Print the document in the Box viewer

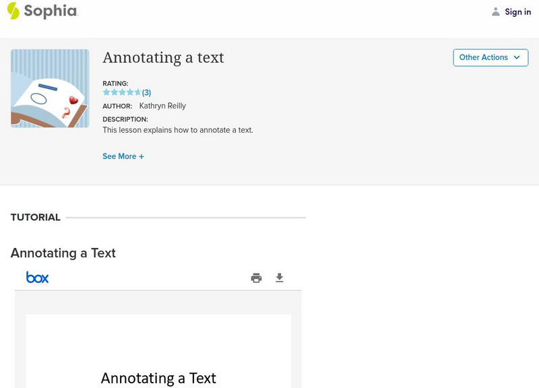(256, 278)
